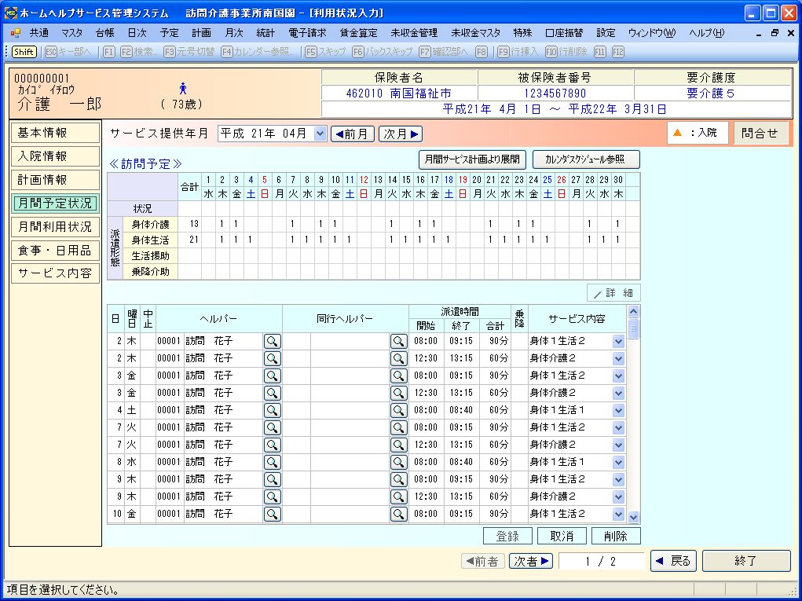802x601 pixels.
Task: Open the 未収金管理 menu
Action: [414, 33]
